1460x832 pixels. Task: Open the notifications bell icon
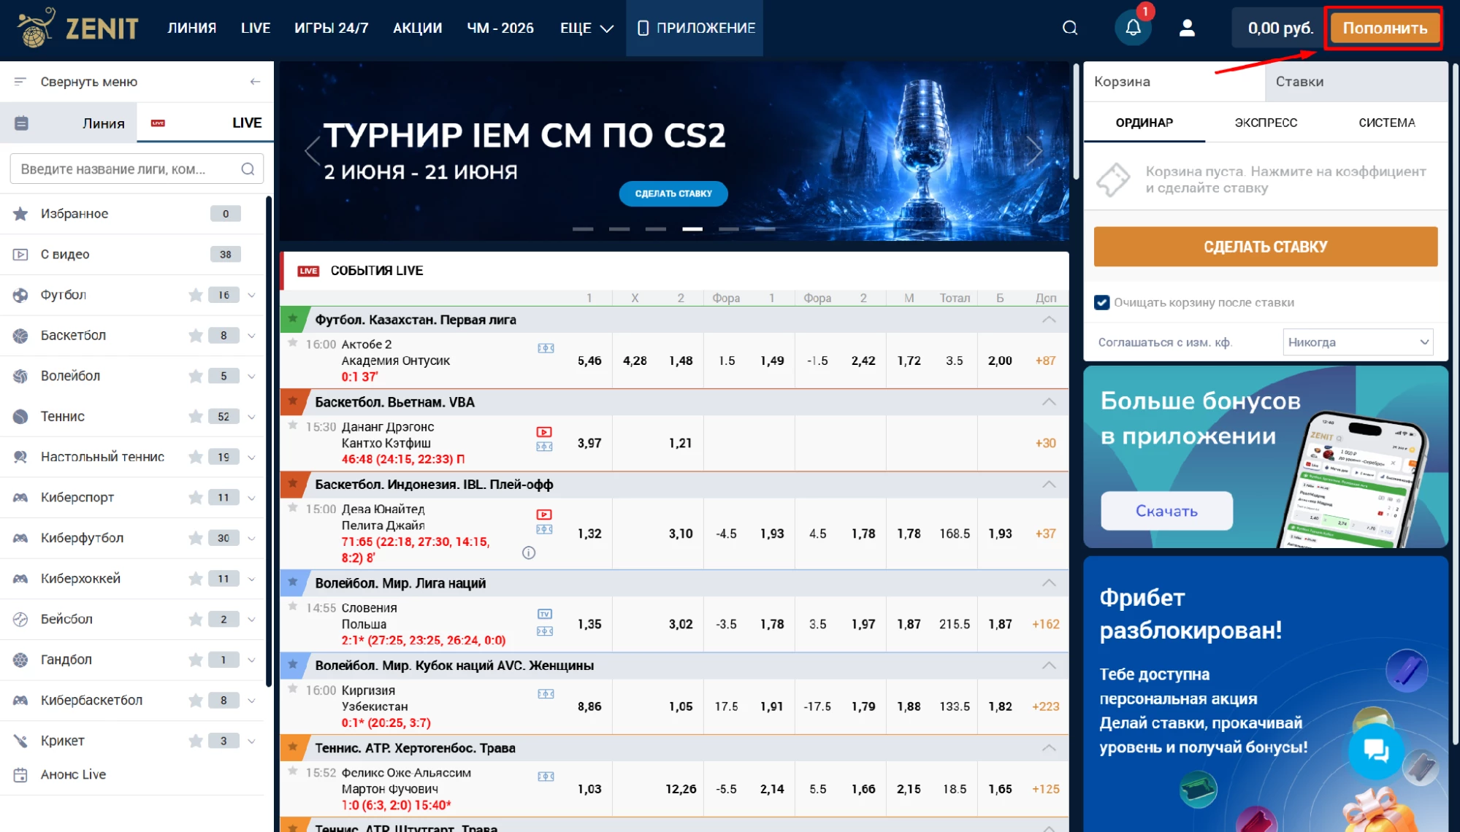point(1133,28)
